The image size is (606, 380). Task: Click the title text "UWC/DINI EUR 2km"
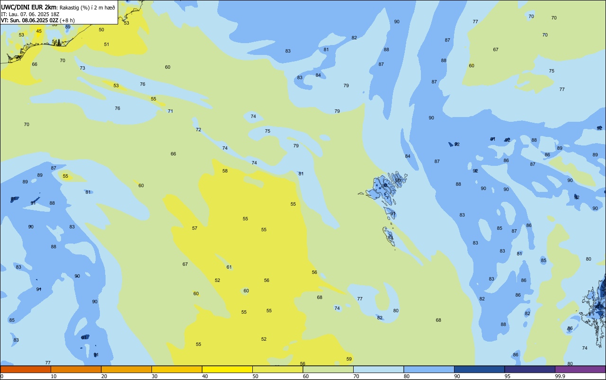[x=28, y=7]
